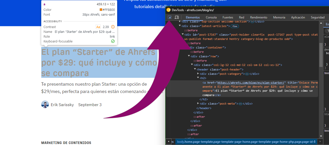Viewport: 329px width, 145px height.
Task: Expand the post-category div node
Action: (198, 74)
